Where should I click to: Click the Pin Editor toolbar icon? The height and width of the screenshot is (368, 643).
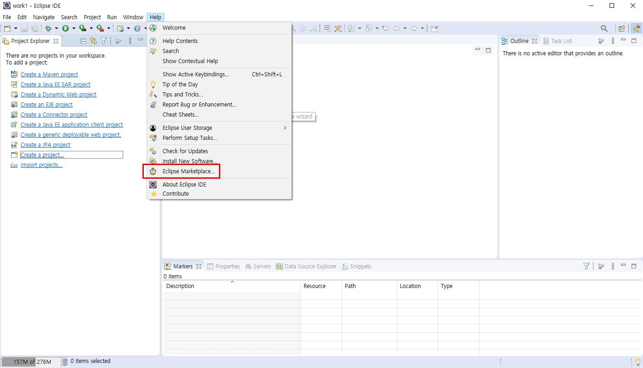435,28
